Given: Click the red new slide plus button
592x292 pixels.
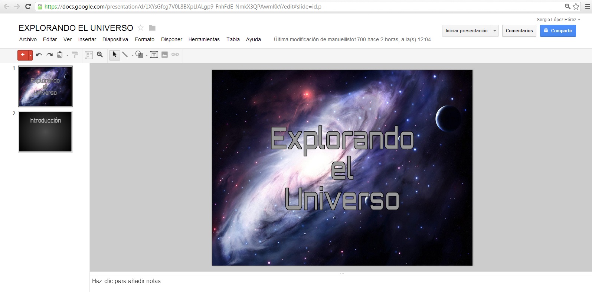Looking at the screenshot, I should 23,55.
